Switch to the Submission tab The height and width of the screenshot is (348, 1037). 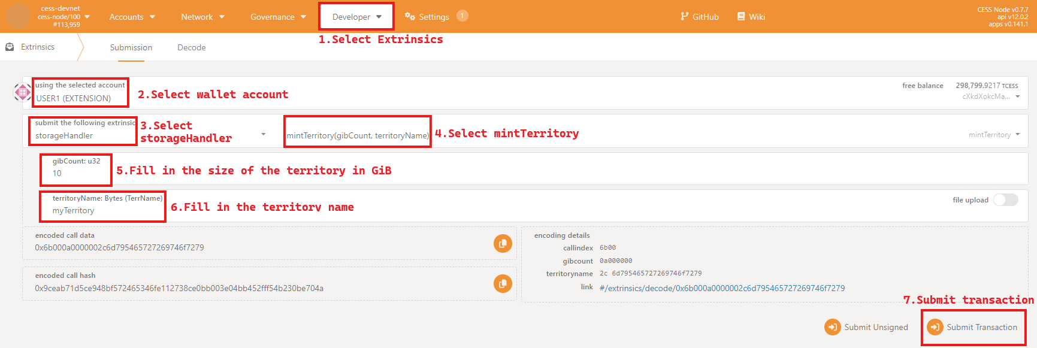pos(131,47)
